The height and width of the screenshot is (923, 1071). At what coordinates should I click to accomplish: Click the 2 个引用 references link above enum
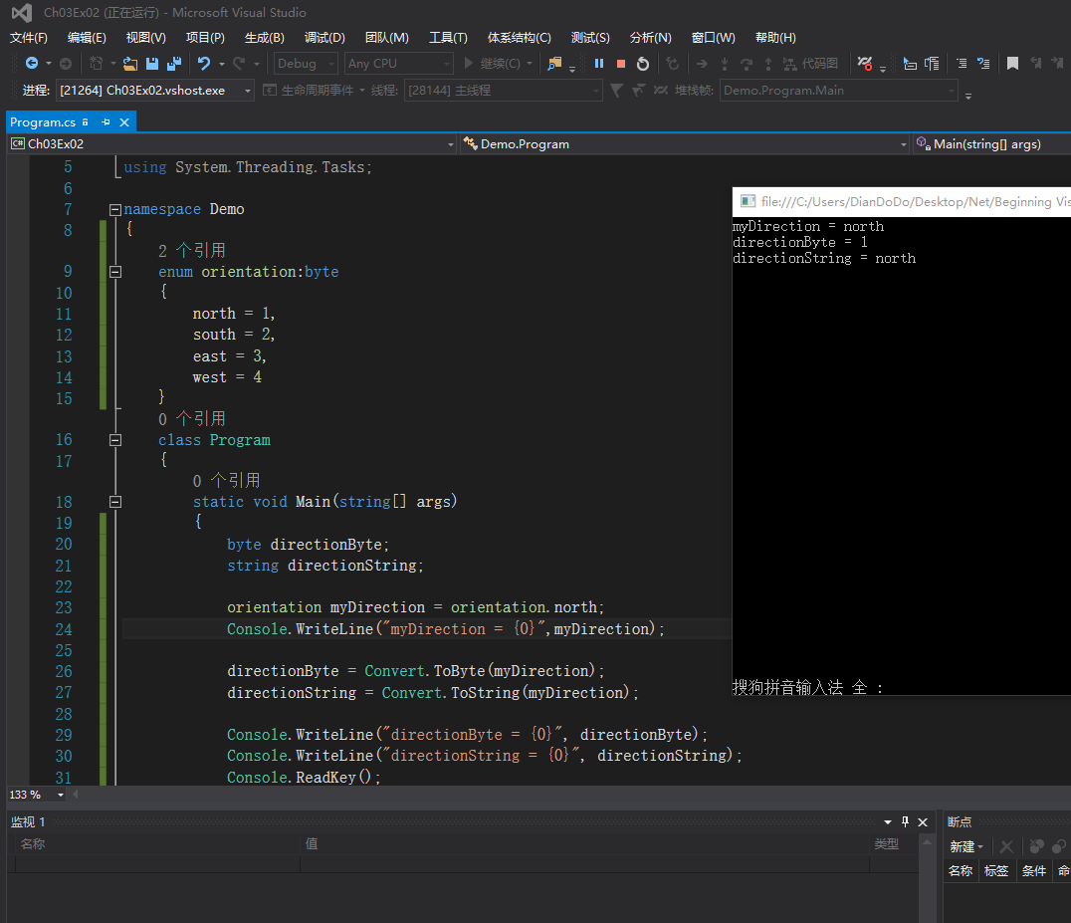[192, 251]
